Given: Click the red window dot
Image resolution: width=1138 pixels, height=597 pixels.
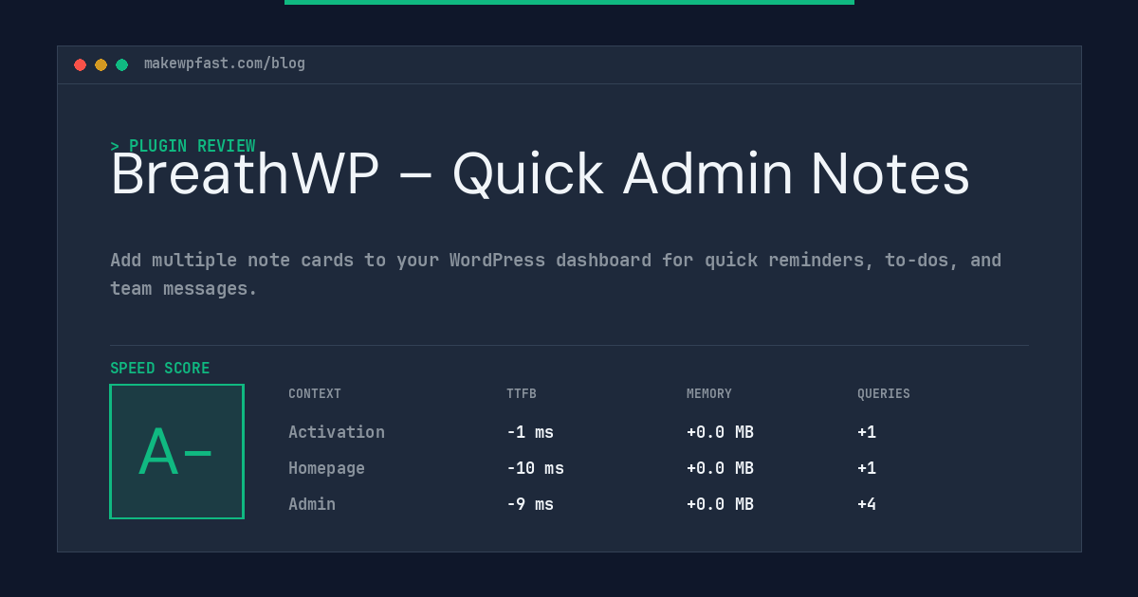Looking at the screenshot, I should [x=80, y=64].
